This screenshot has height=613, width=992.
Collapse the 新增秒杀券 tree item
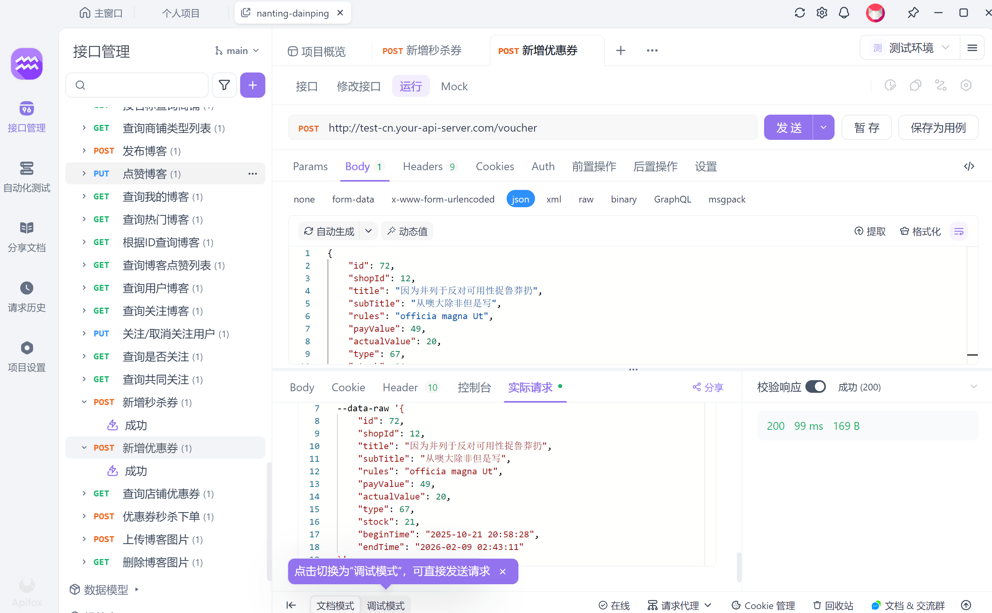(84, 402)
